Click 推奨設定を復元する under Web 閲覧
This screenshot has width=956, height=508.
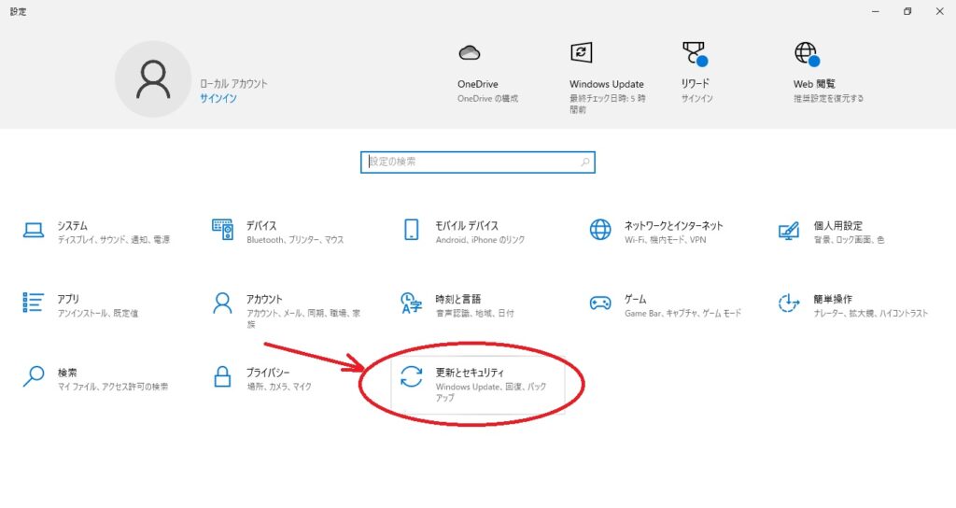(829, 98)
